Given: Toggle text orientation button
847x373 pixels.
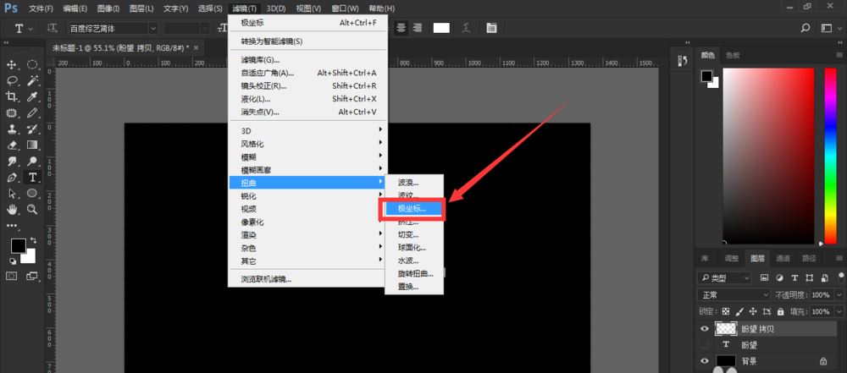Looking at the screenshot, I should click(53, 28).
